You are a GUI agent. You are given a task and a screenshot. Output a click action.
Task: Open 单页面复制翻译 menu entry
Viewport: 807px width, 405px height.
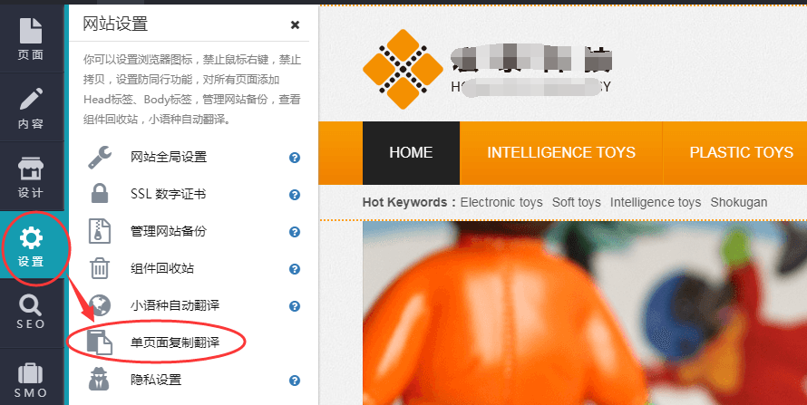click(x=175, y=342)
